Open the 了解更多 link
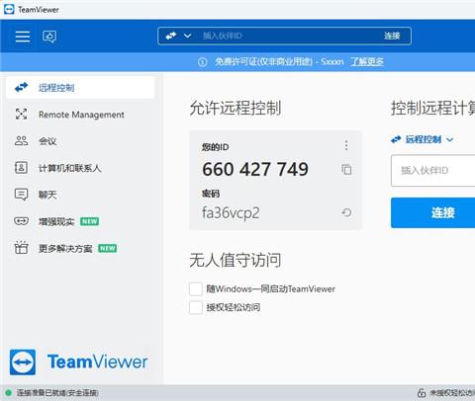 coord(367,61)
